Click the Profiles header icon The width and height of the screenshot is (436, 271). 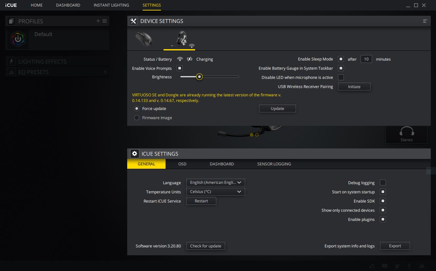click(x=11, y=21)
